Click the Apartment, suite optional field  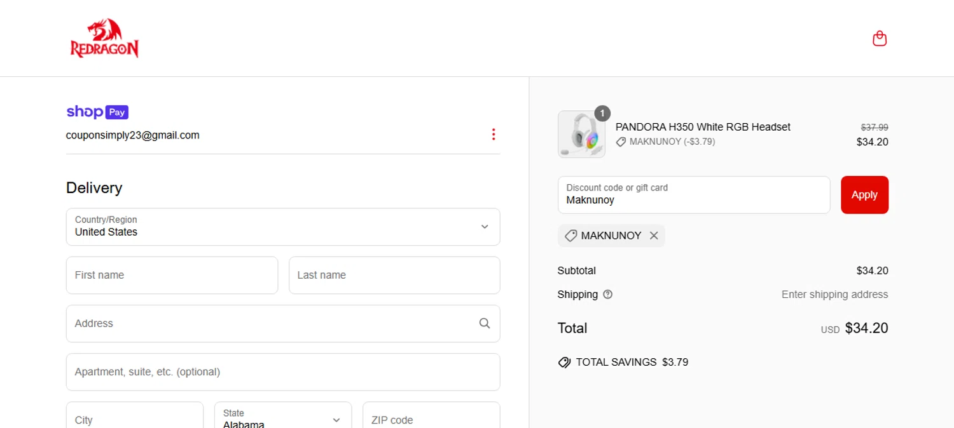283,371
